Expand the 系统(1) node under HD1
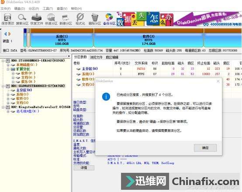The height and width of the screenshot is (192, 242). tap(8, 94)
